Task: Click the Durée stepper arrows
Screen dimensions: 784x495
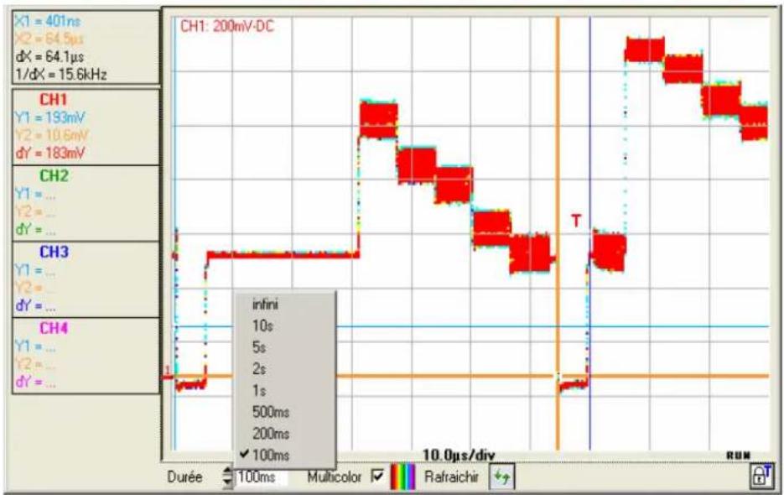Action: (x=227, y=477)
